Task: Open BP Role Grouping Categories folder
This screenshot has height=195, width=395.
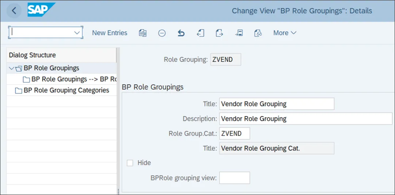Action: 66,90
